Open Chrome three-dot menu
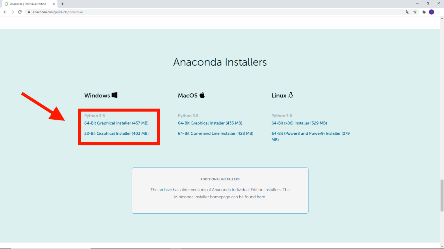 pos(439,12)
